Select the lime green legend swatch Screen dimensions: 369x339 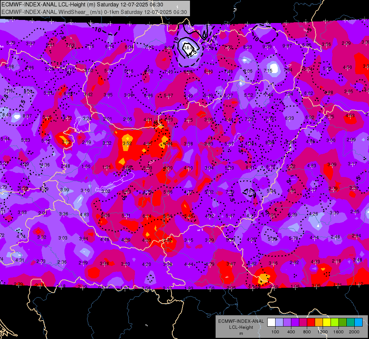(x=335, y=322)
